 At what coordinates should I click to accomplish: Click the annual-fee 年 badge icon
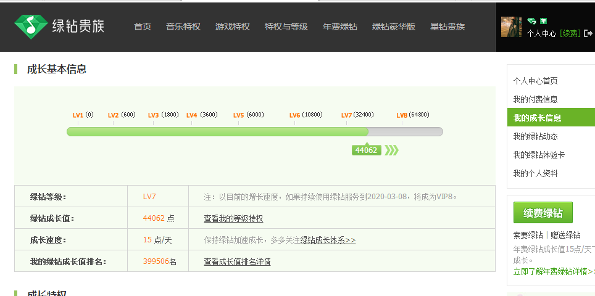(x=543, y=21)
